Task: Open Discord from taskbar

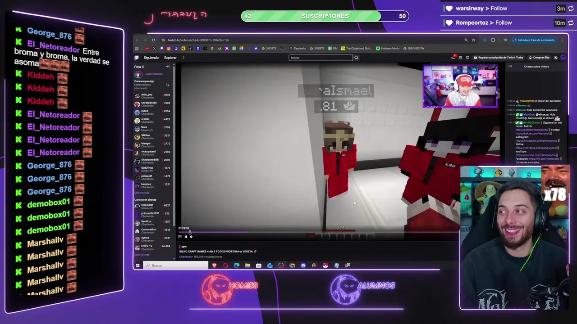Action: pyautogui.click(x=303, y=265)
